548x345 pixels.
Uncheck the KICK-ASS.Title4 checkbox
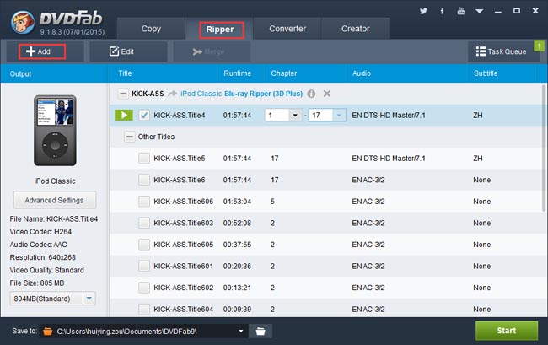(x=144, y=115)
